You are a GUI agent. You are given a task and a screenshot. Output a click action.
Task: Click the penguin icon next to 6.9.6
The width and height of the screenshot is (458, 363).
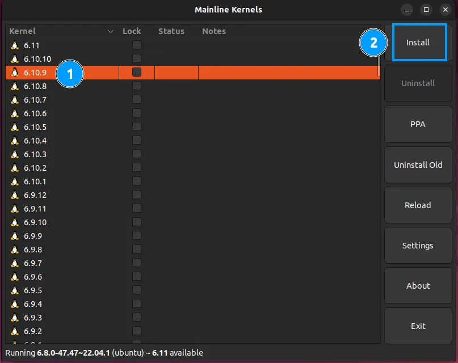pyautogui.click(x=15, y=277)
